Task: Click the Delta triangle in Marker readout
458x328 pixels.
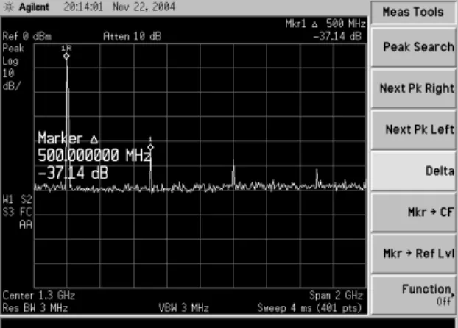Action: tap(94, 140)
